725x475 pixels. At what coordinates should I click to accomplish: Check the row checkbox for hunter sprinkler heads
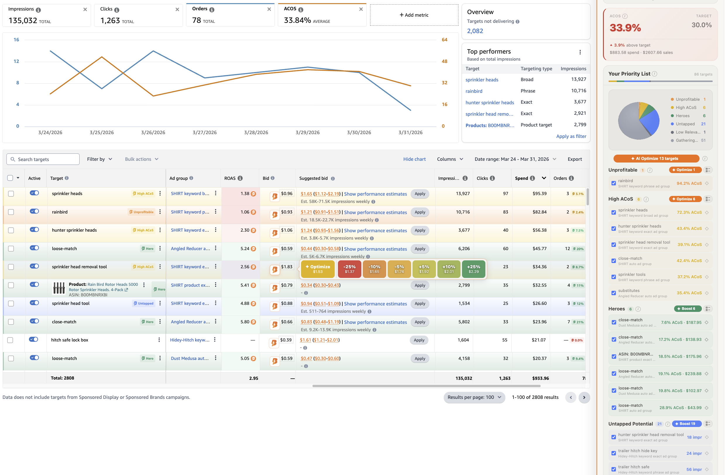pyautogui.click(x=11, y=230)
